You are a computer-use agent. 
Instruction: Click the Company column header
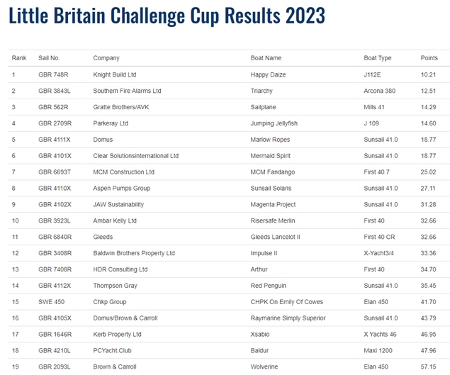tap(106, 58)
